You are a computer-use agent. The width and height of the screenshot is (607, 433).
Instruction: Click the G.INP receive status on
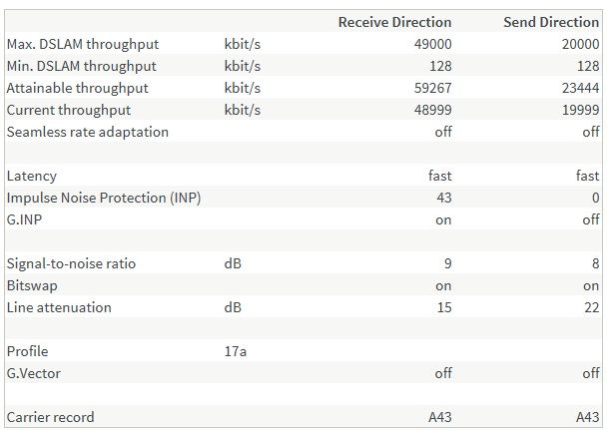click(443, 219)
